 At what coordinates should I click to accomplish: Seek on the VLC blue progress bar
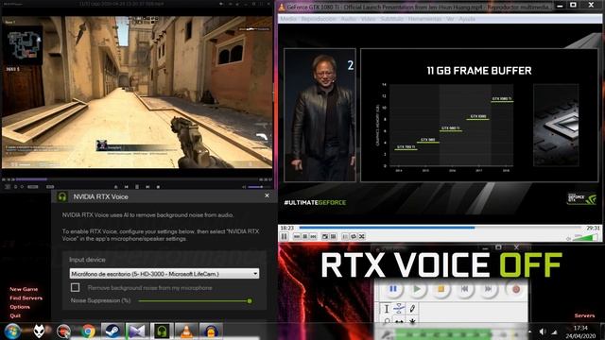tap(440, 228)
